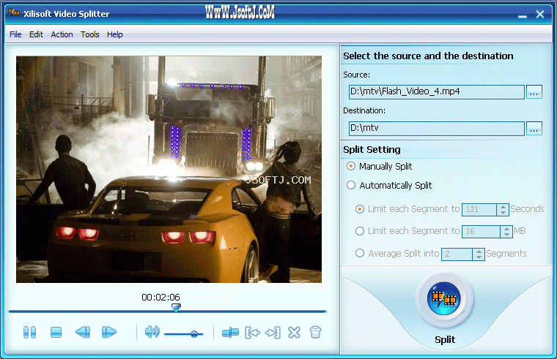This screenshot has height=359, width=557.
Task: Jump to previous split point
Action: click(252, 333)
